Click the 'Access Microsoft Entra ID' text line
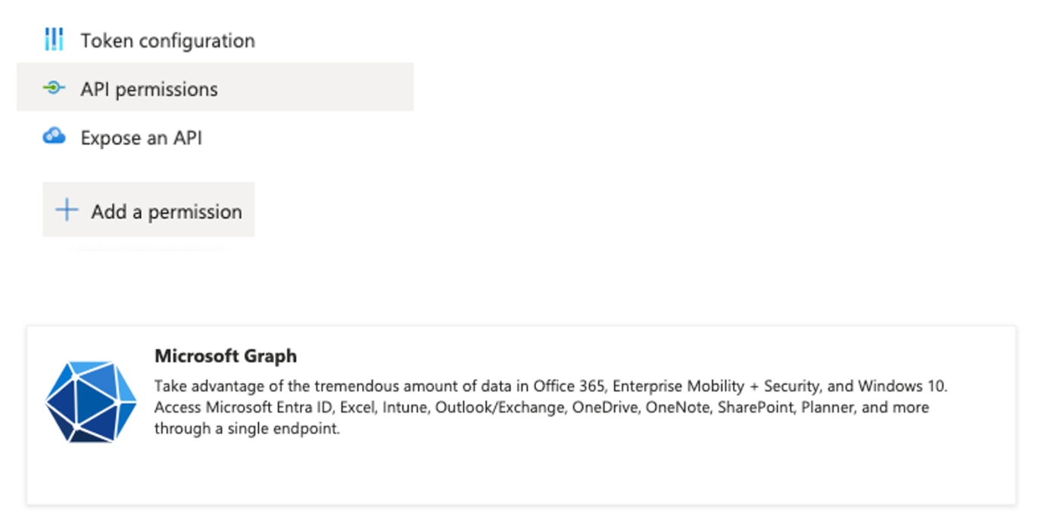 (x=541, y=407)
